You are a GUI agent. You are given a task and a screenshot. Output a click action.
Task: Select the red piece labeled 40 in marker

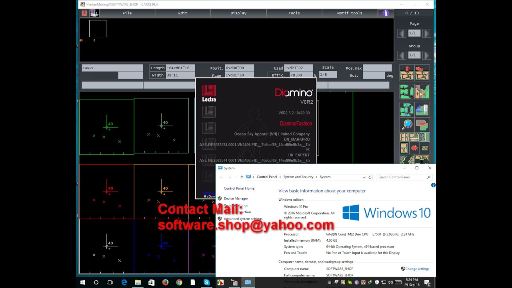click(x=106, y=192)
